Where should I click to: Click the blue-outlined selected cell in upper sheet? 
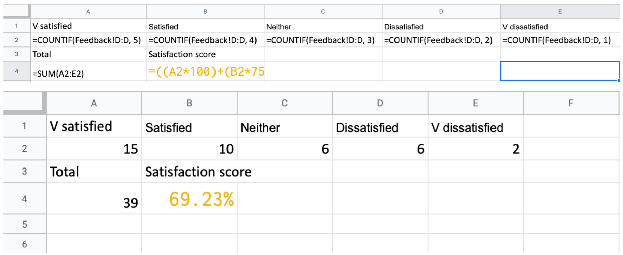pyautogui.click(x=559, y=71)
